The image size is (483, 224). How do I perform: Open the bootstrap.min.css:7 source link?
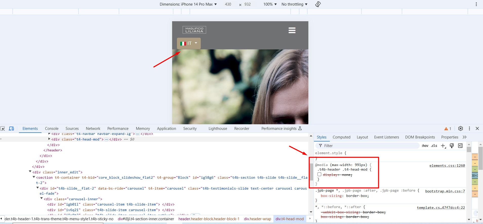[445, 191]
